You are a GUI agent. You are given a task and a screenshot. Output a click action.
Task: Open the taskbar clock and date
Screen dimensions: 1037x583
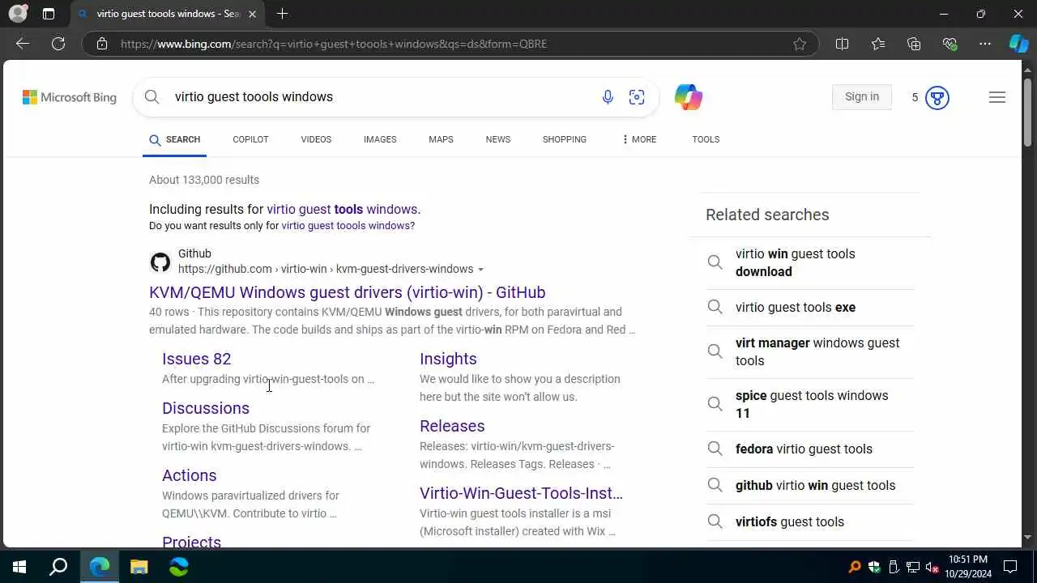968,567
